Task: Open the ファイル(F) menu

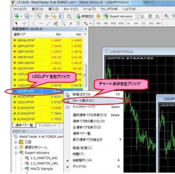Action: 20,9
